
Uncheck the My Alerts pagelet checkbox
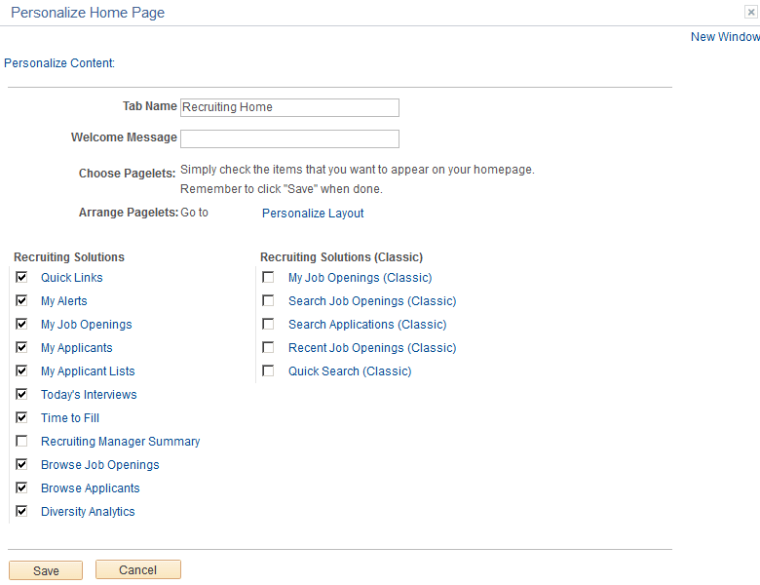coord(21,301)
